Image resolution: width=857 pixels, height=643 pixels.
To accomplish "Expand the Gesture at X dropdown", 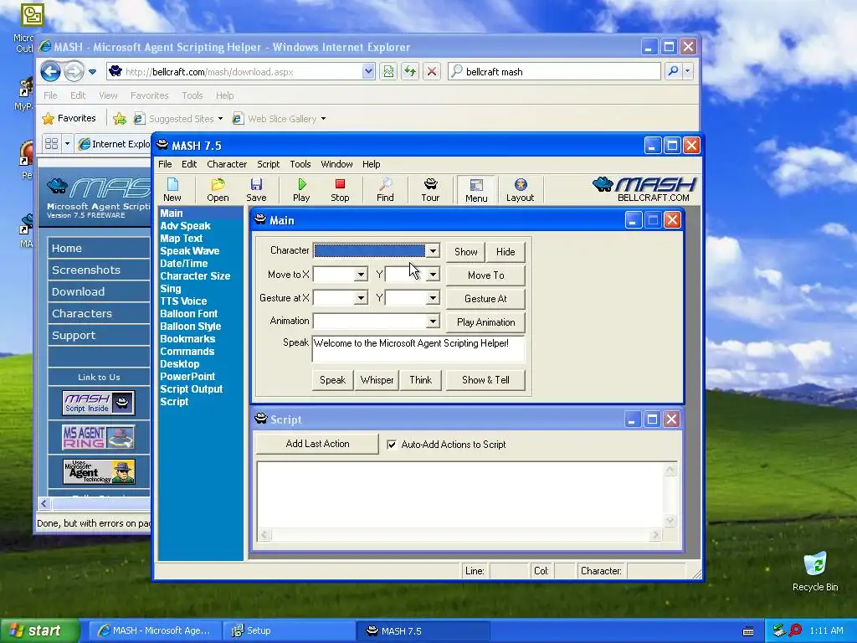I will pyautogui.click(x=361, y=298).
